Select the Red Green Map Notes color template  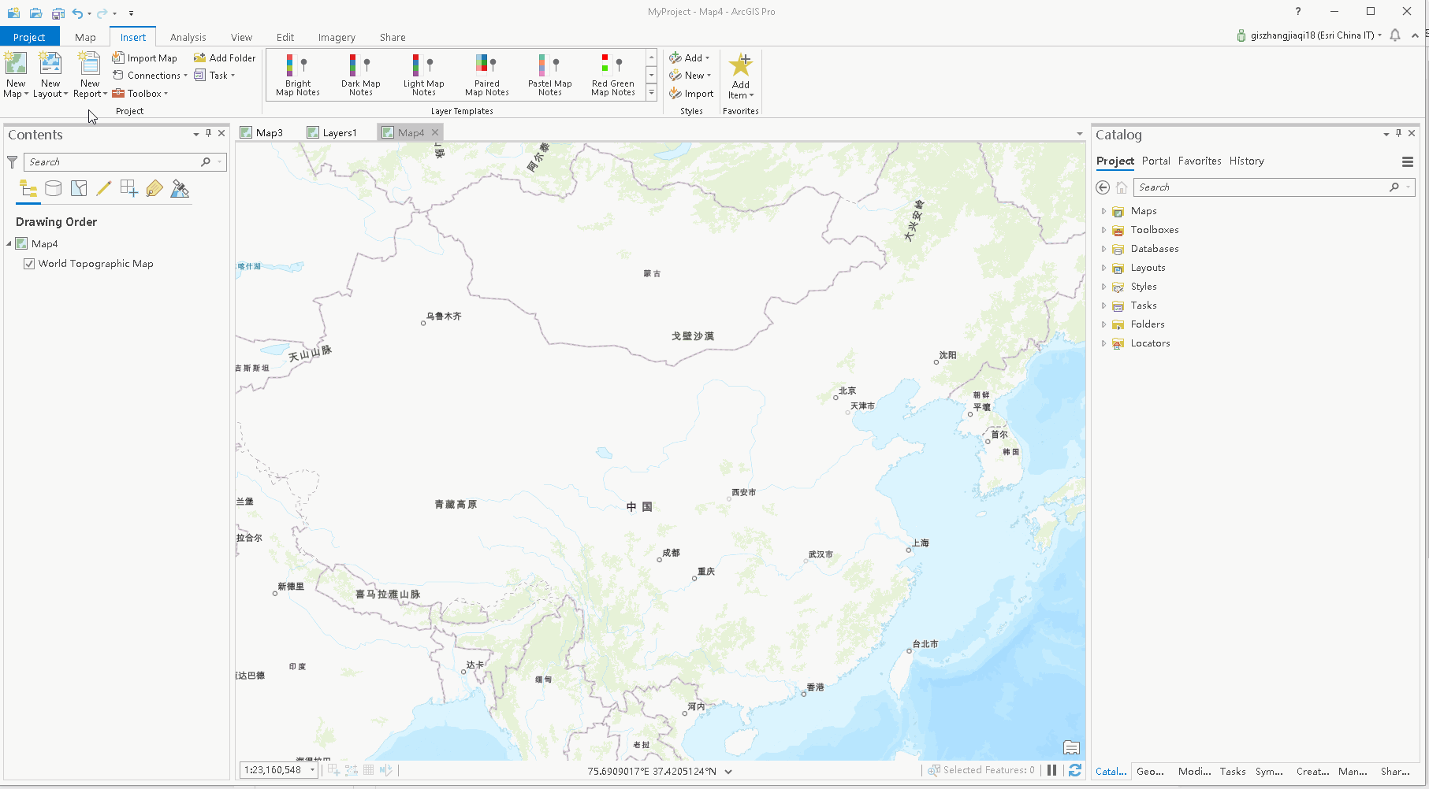(612, 73)
